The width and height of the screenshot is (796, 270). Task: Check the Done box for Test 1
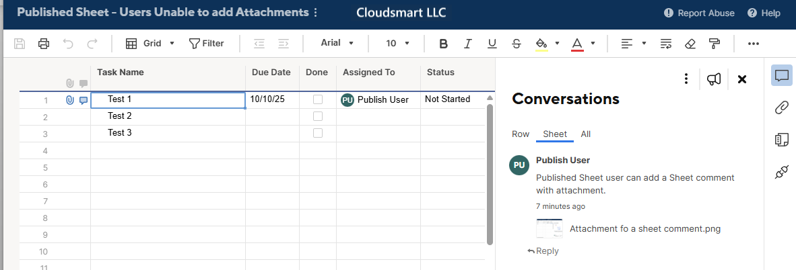[318, 99]
